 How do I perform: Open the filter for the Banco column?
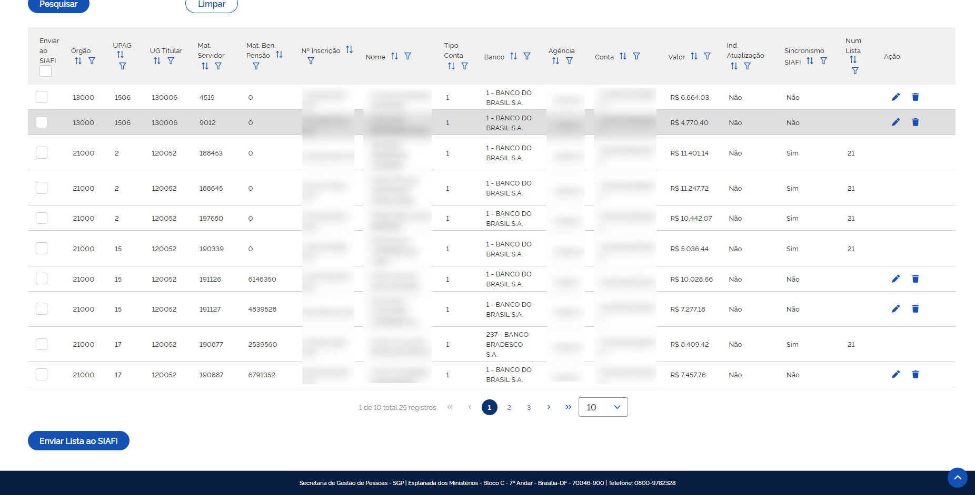click(527, 56)
